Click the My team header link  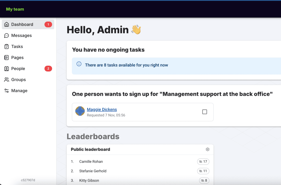pos(15,9)
